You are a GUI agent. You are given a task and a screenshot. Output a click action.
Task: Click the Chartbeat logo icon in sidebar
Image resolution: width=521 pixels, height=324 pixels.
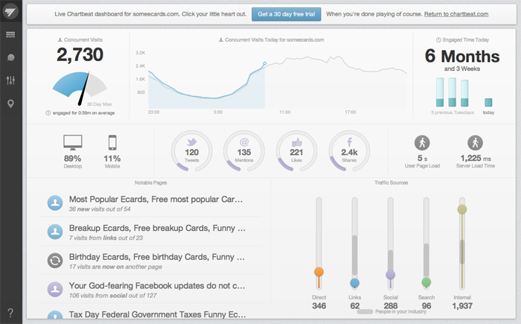pyautogui.click(x=10, y=12)
